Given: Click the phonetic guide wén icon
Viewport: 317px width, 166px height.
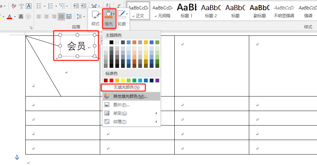Looking at the screenshot, I should [21, 6].
